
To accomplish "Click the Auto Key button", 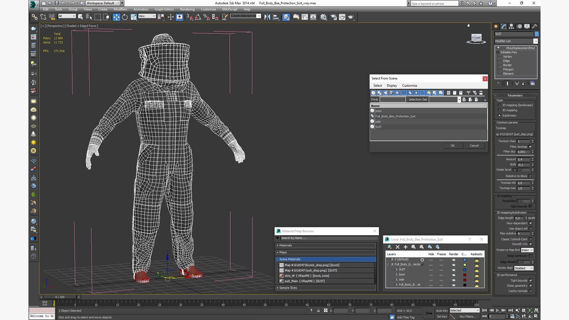I will point(442,311).
